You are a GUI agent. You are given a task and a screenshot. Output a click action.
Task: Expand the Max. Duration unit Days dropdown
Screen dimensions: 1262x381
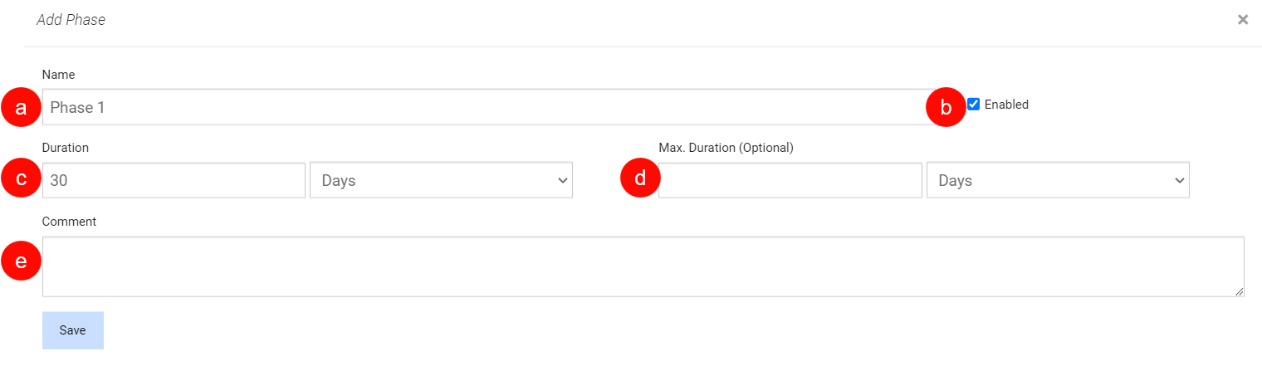[x=1058, y=180]
